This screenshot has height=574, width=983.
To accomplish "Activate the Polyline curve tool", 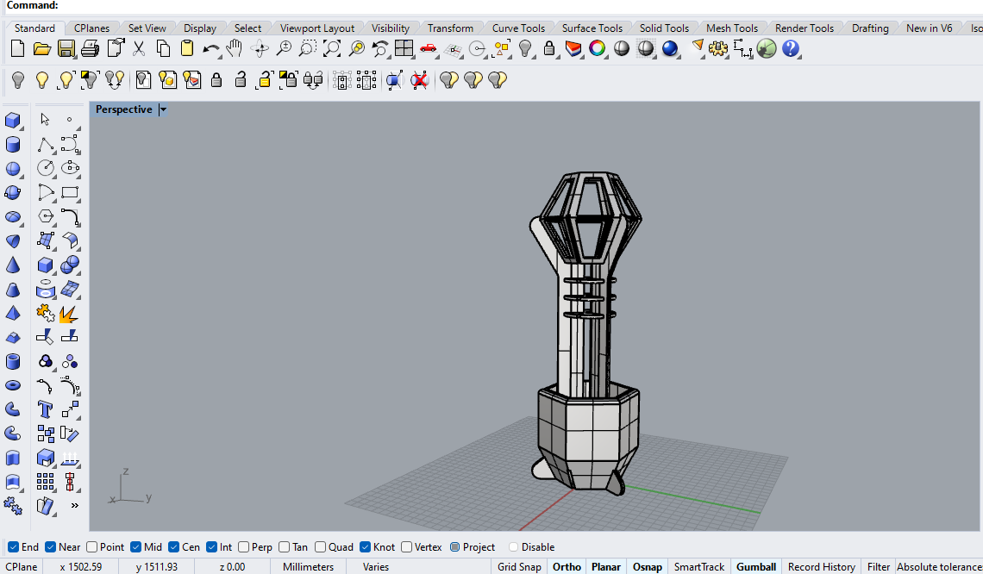I will point(45,144).
